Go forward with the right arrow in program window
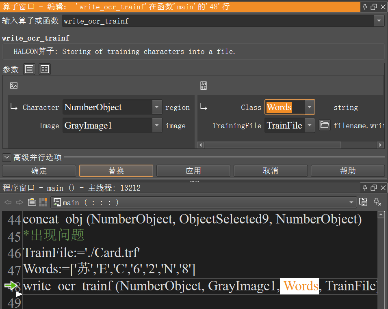The width and height of the screenshot is (388, 309). pos(20,202)
